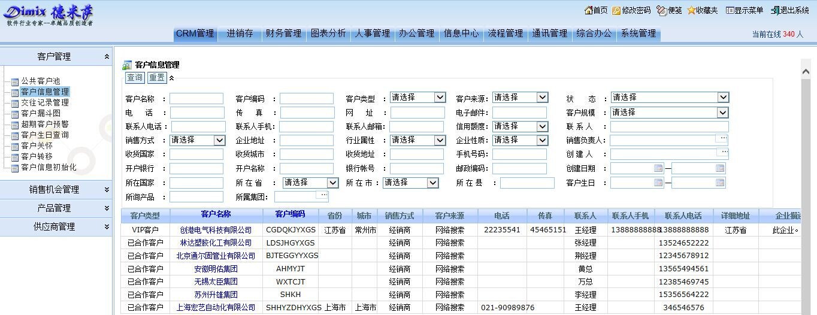Image resolution: width=817 pixels, height=315 pixels.
Task: Open 收藏夹 star icon
Action: 691,10
